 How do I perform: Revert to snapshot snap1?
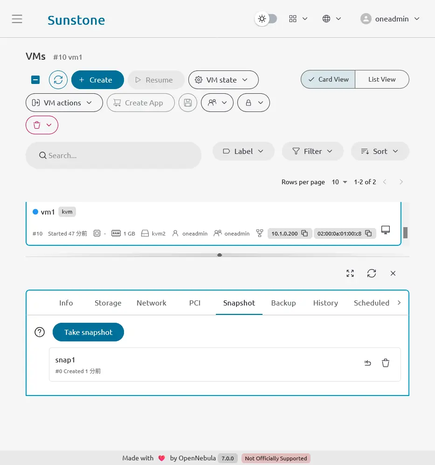368,363
